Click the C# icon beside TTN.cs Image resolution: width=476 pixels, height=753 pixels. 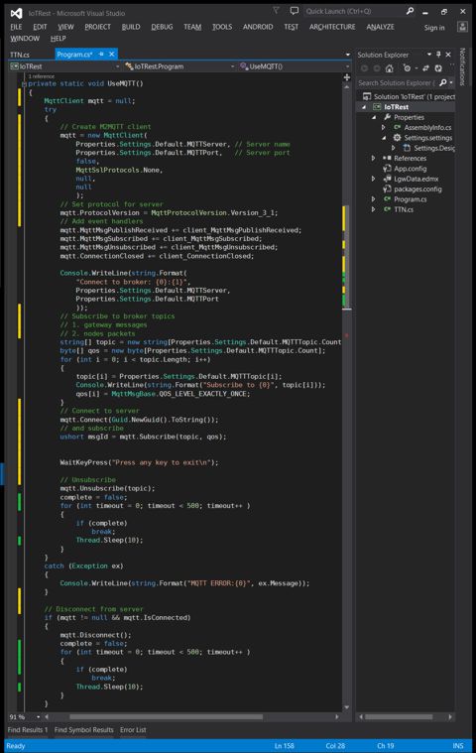[387, 209]
